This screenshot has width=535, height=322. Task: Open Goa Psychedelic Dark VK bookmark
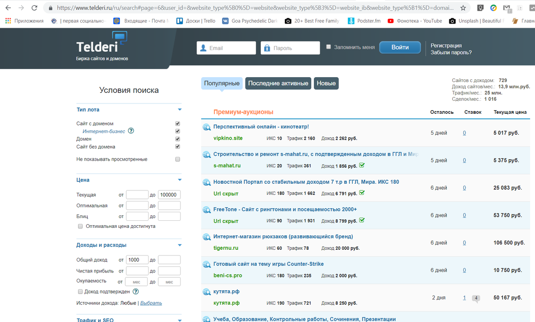click(x=250, y=21)
